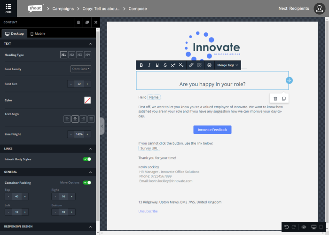Screen dimensions: 329x235
Task: Align text center
Action: click(x=75, y=119)
